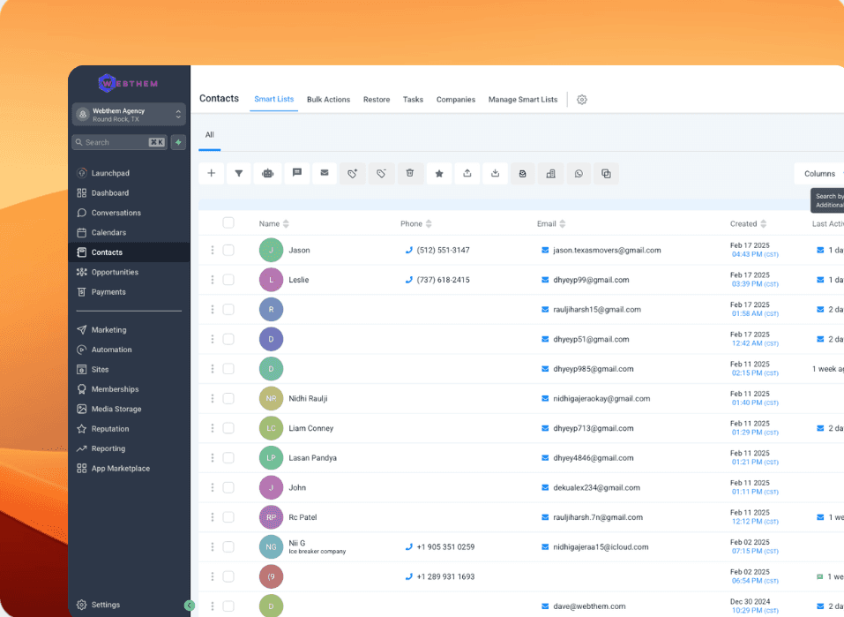Viewport: 844px width, 617px height.
Task: Open the filter funnel tool
Action: (x=239, y=174)
